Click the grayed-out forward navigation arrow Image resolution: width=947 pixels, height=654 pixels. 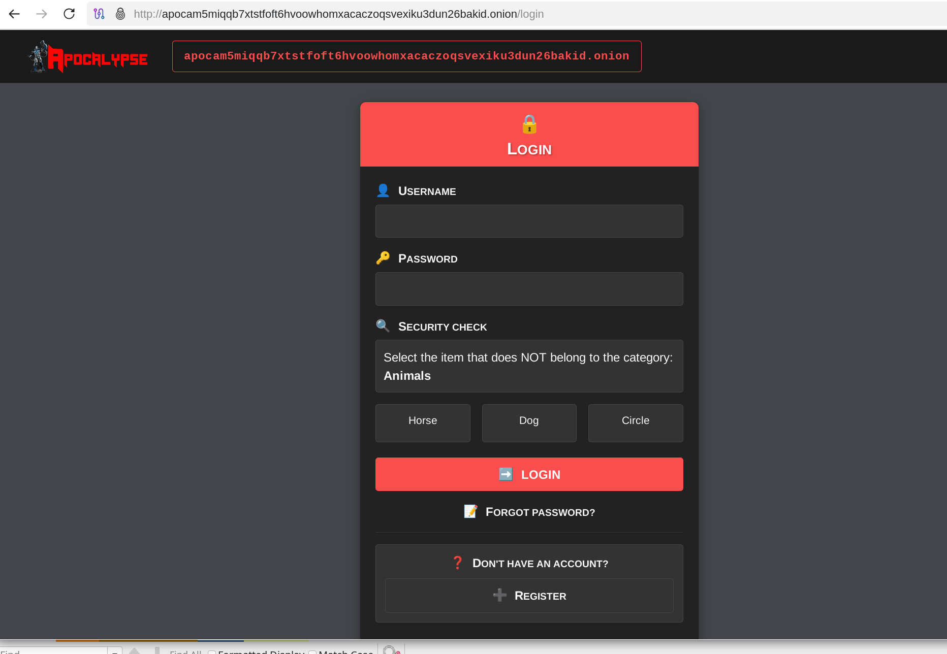tap(42, 14)
